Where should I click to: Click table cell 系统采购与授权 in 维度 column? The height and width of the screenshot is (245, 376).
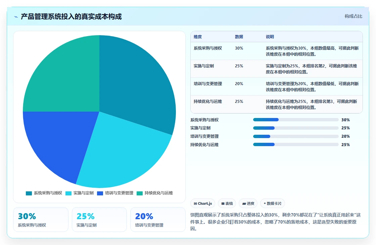(x=208, y=48)
